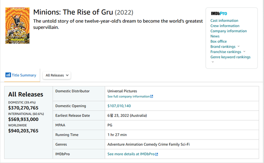Click the worldwide total $940,203,765
Image resolution: width=264 pixels, height=163 pixels.
23,131
